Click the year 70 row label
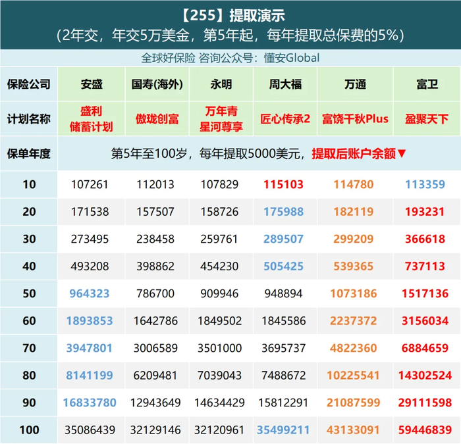The height and width of the screenshot is (444, 461). [29, 348]
